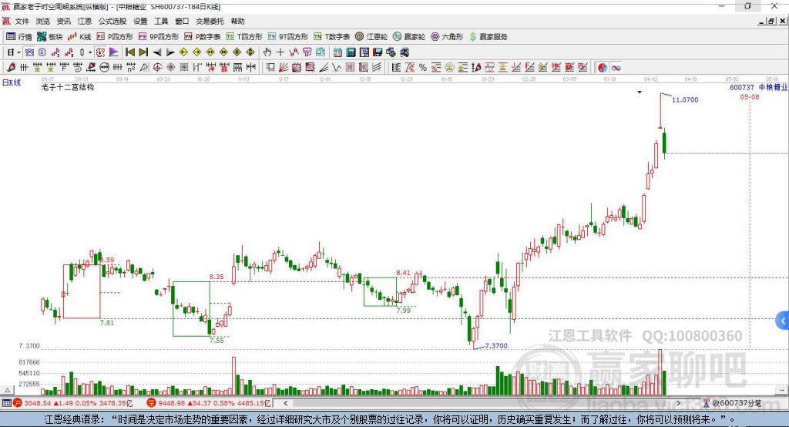This screenshot has height=427, width=789.
Task: Click horizontal scrollbar right arrow
Action: click(678, 403)
